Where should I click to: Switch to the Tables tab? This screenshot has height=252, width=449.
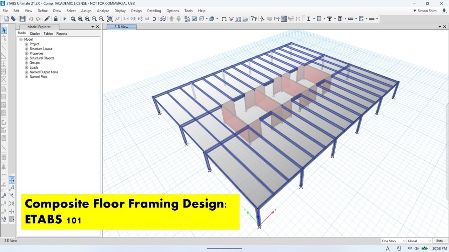point(48,34)
